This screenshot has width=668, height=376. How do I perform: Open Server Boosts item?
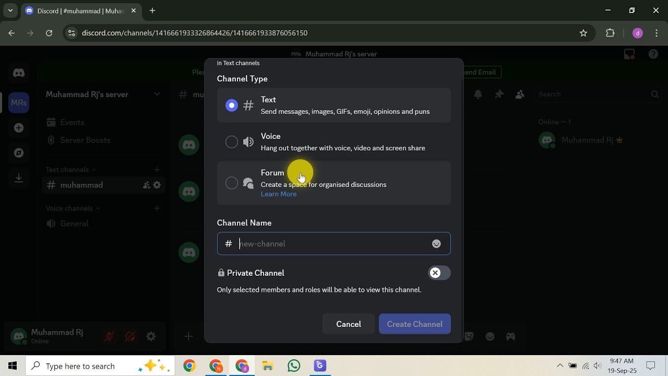click(x=104, y=140)
